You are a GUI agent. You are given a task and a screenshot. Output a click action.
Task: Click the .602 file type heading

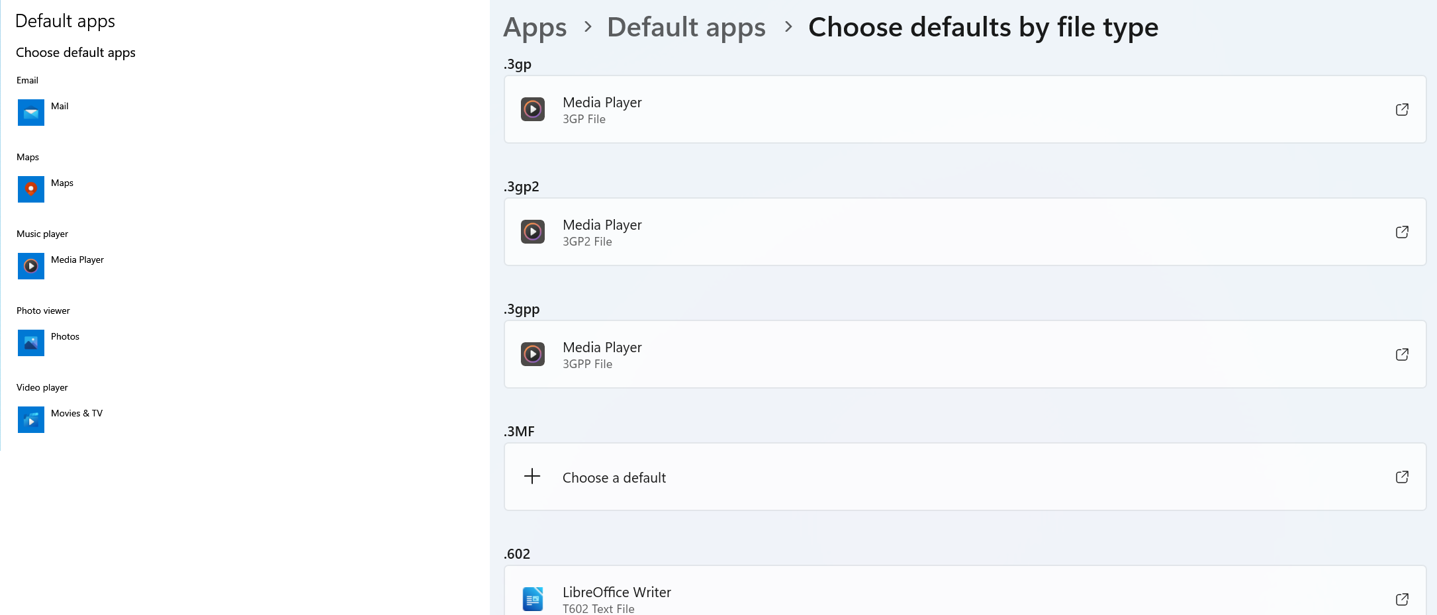(x=517, y=554)
